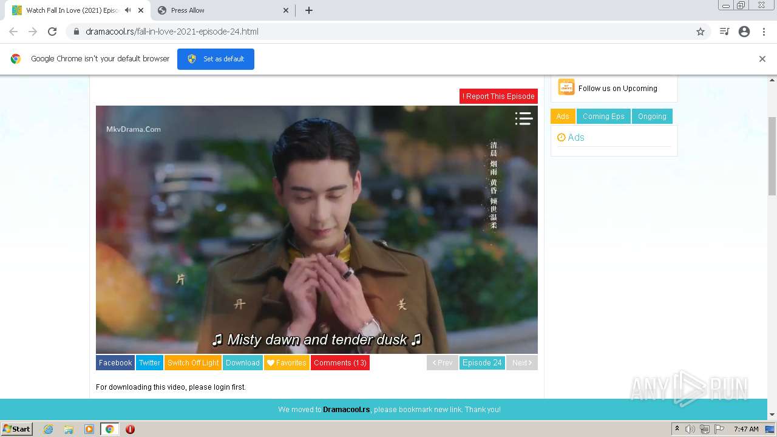777x437 pixels.
Task: Go forward in browser history
Action: (x=33, y=32)
